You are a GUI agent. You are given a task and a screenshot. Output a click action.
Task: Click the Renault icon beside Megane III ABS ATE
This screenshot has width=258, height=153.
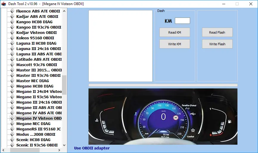point(12,107)
